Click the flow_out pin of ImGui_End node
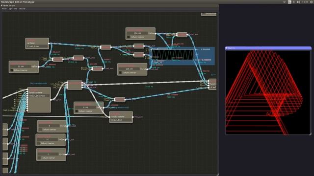 pyautogui.click(x=133, y=117)
